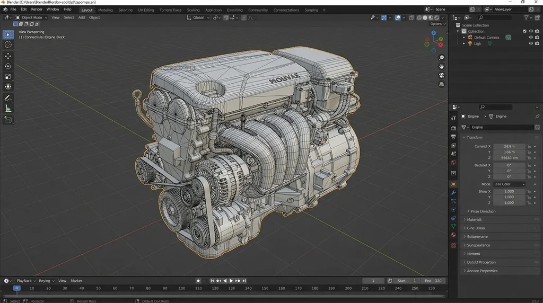The image size is (543, 303).
Task: Open the viewport Options button
Action: 436,24
